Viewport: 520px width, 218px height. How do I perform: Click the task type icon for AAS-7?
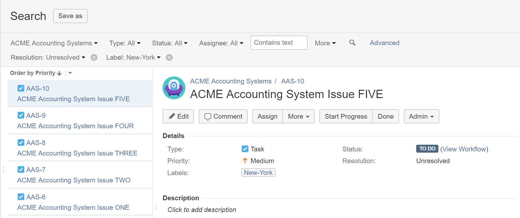point(21,169)
